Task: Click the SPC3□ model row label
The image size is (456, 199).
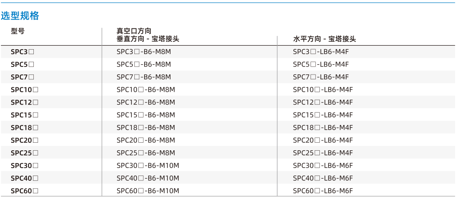Action: pyautogui.click(x=23, y=52)
